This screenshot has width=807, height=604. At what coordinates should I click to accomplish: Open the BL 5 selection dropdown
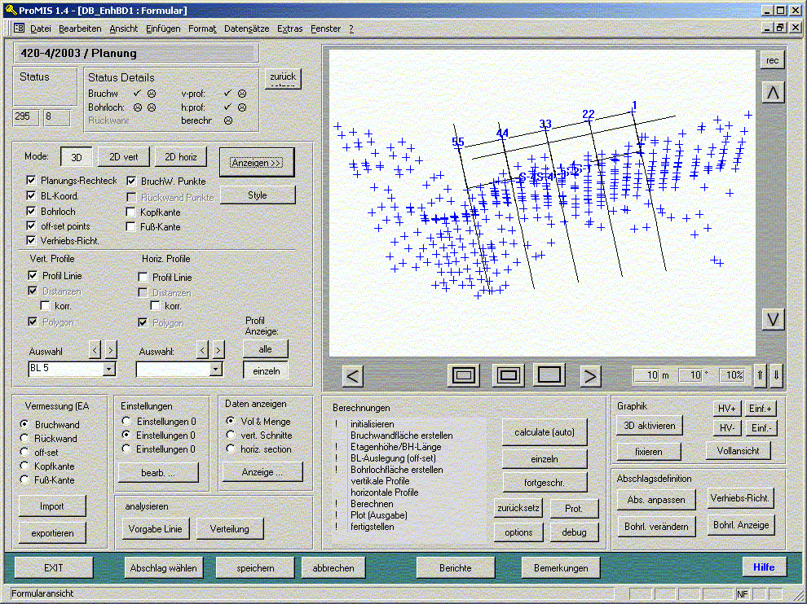[x=109, y=369]
